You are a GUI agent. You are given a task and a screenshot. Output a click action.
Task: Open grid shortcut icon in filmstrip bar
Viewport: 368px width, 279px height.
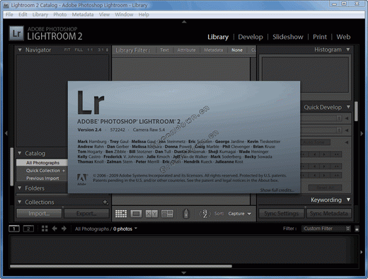[x=45, y=229]
